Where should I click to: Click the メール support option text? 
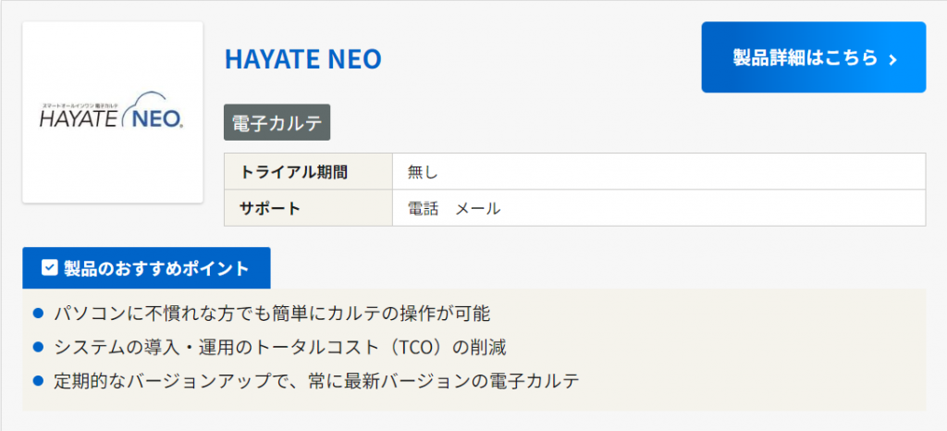coord(477,208)
